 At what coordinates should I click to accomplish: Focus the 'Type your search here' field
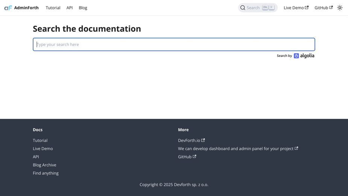coord(174,44)
